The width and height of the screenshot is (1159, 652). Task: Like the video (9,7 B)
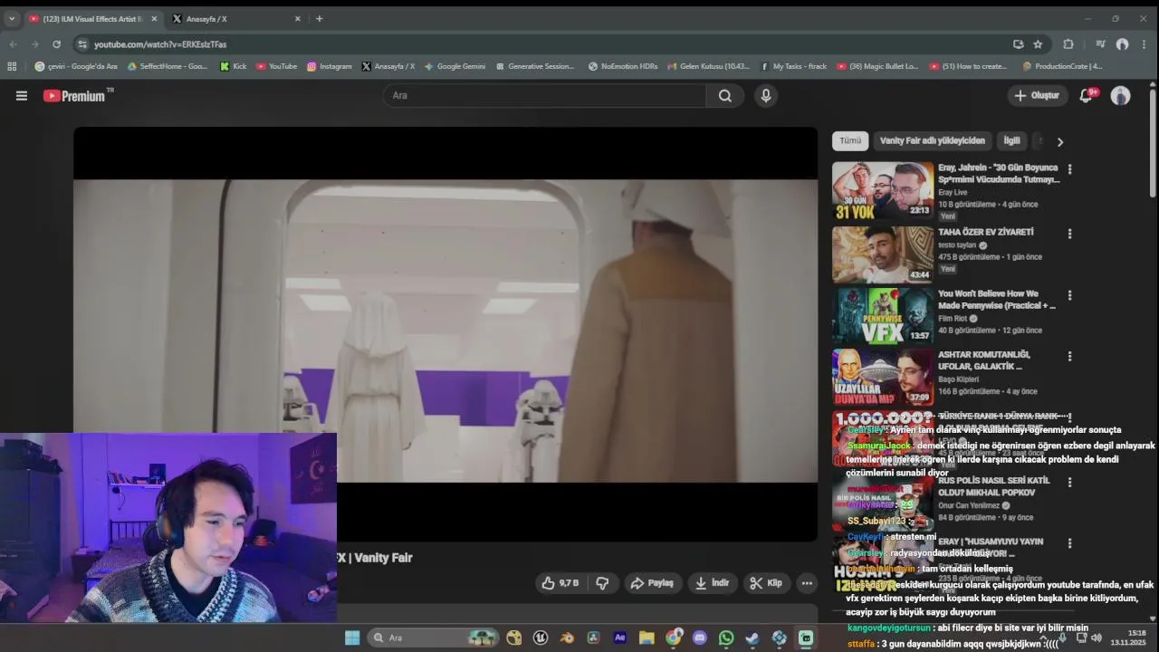point(561,583)
